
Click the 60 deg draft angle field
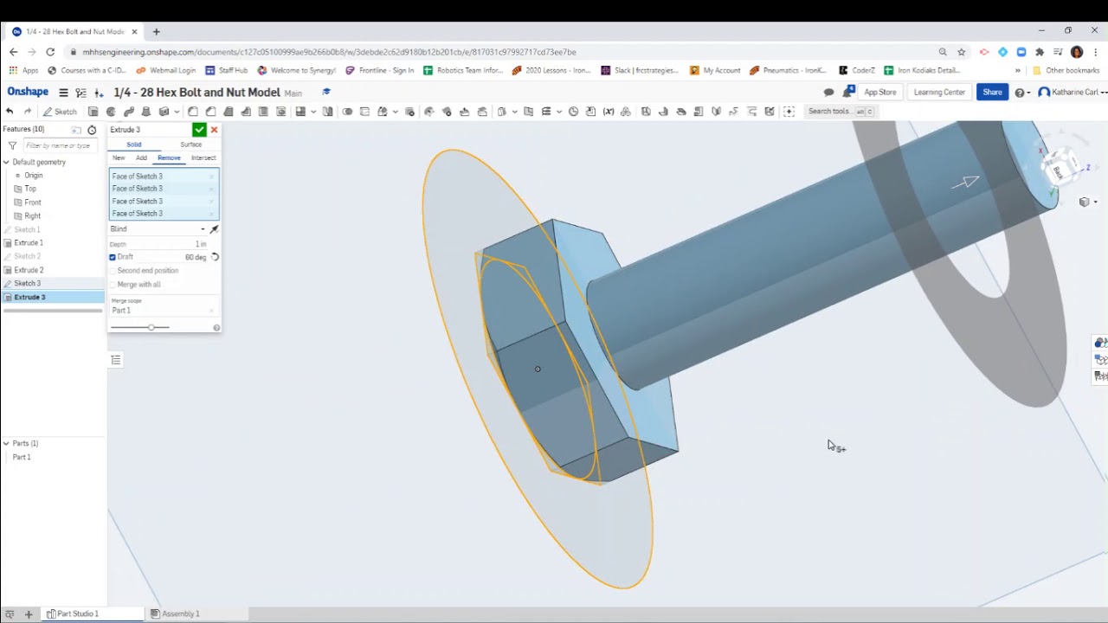click(x=195, y=257)
